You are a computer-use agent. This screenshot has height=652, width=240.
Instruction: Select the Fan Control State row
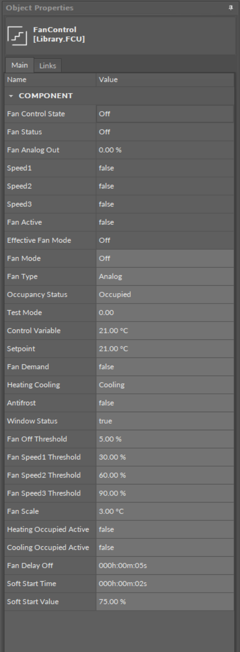pyautogui.click(x=119, y=114)
